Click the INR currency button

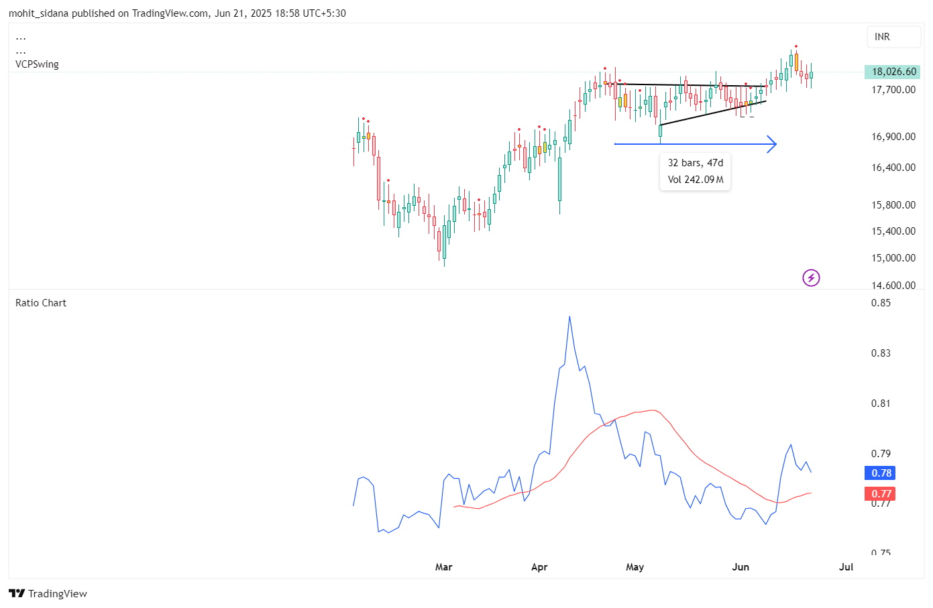[893, 37]
